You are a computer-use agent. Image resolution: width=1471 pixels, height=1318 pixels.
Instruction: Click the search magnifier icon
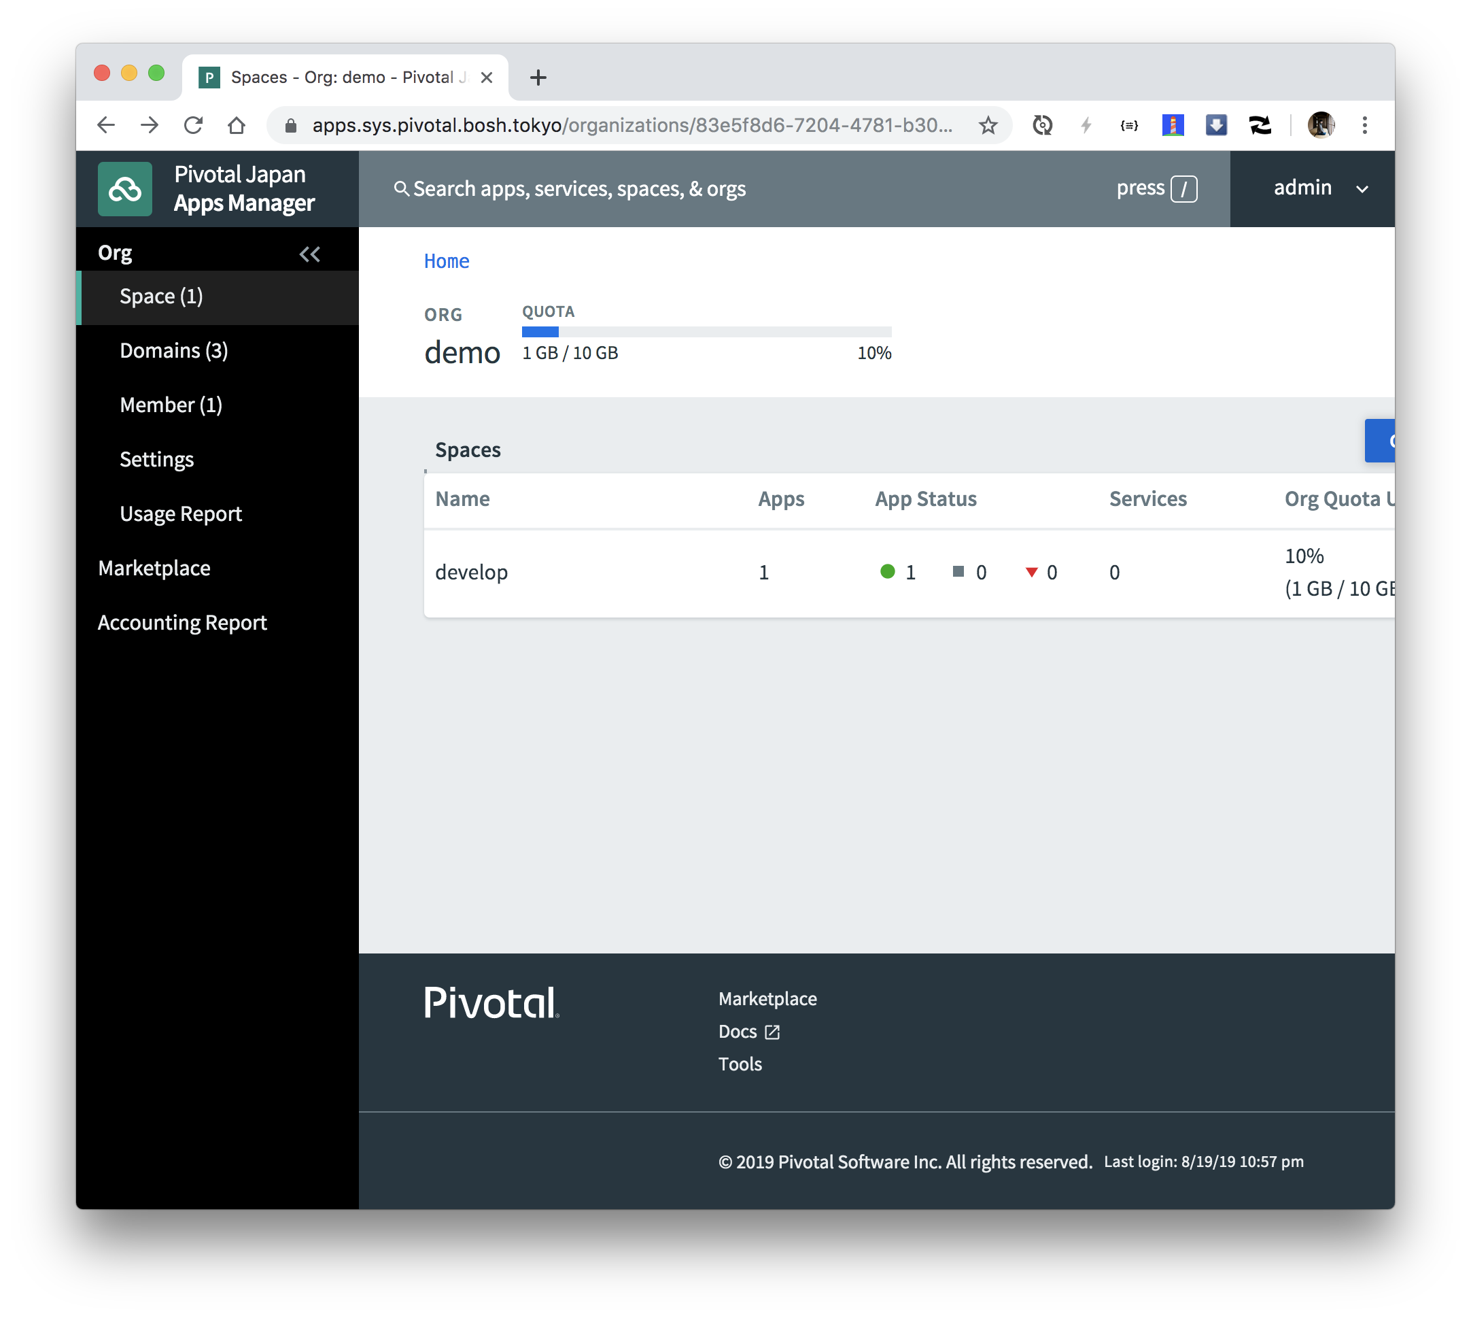tap(401, 188)
